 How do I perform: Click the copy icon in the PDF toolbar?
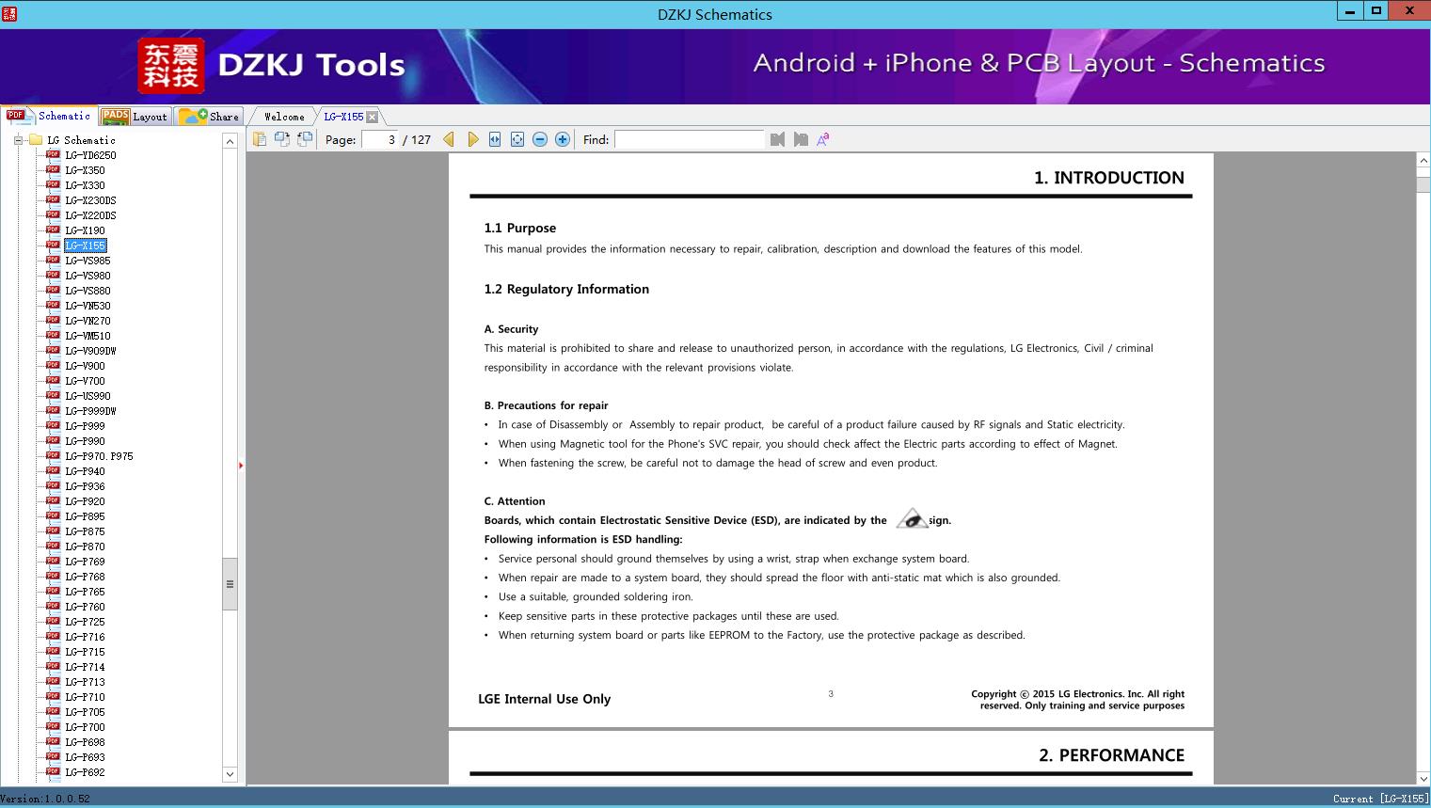260,139
